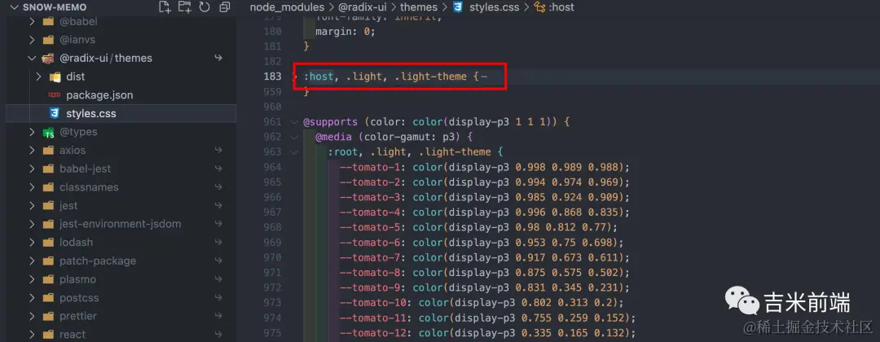Viewport: 880px width, 342px height.
Task: Click the plasmo folder icon
Action: click(x=48, y=279)
